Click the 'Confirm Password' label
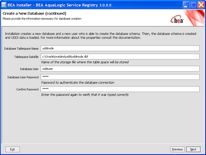This screenshot has height=155, width=206. pyautogui.click(x=27, y=89)
